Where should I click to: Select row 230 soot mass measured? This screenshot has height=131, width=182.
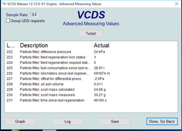(91, 95)
